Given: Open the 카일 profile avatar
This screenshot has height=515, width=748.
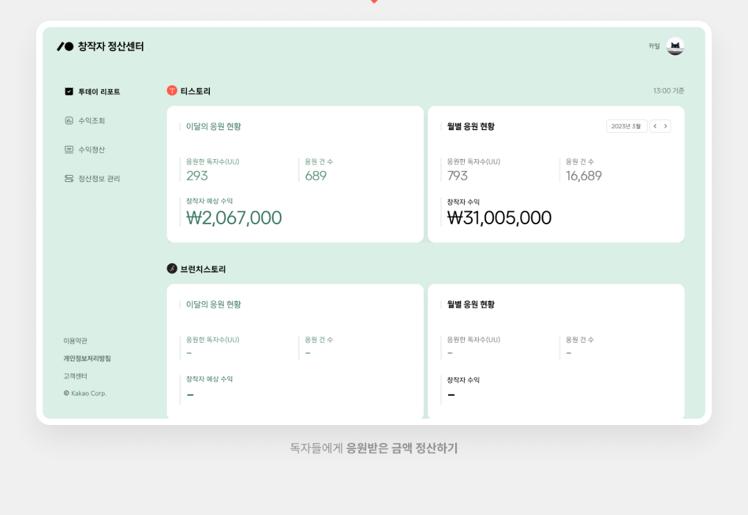Looking at the screenshot, I should point(675,46).
